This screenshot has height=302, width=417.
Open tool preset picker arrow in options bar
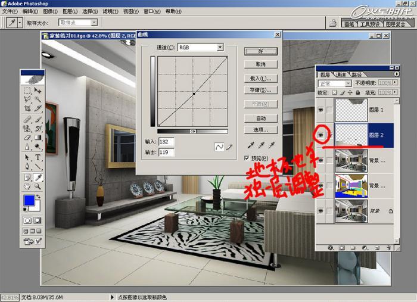(20, 23)
